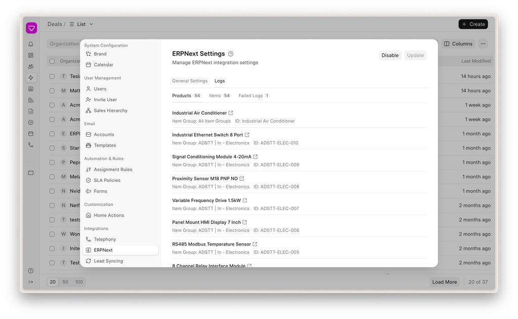Open Industrial Ethernet Switch 8 Port link icon
The height and width of the screenshot is (319, 518).
(x=247, y=135)
